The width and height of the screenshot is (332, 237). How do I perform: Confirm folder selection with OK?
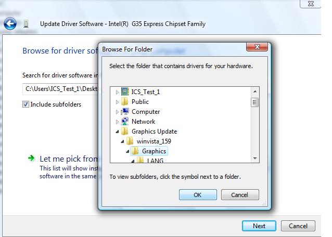click(198, 195)
